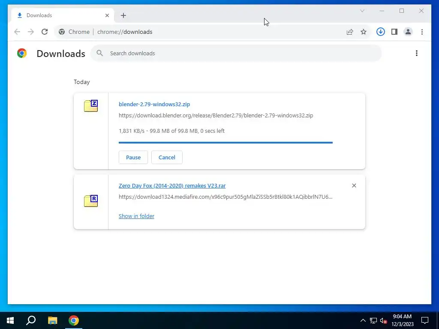Open a new tab with plus button

(x=123, y=15)
